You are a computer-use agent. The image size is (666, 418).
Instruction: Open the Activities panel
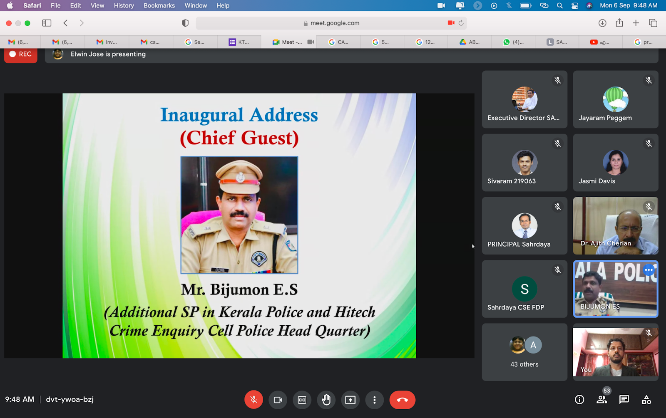[646, 400]
